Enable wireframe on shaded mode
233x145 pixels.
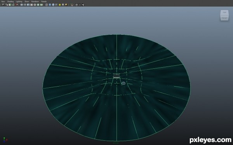click(x=53, y=5)
